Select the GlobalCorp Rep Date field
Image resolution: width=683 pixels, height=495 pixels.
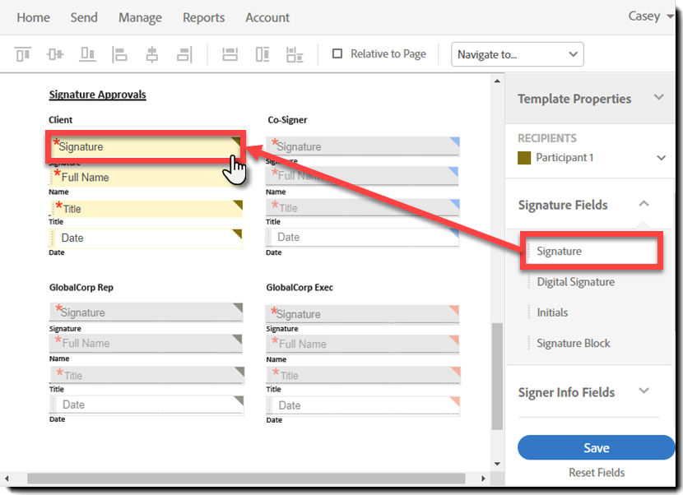[146, 405]
